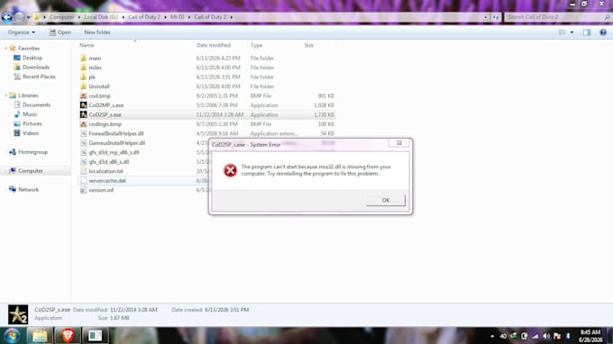Open the main folder
This screenshot has width=613, height=344.
point(95,59)
